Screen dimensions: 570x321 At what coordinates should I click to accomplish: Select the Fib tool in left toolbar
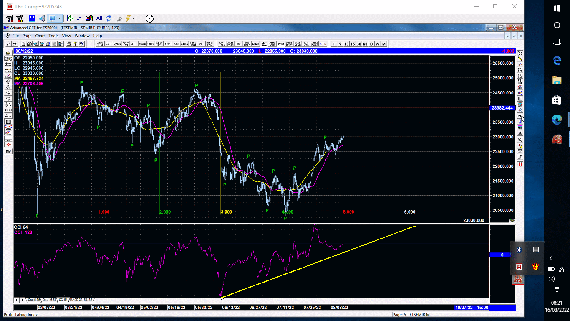[x=8, y=139]
